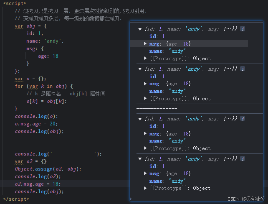Click info icon of second console object
268x204 pixels.
tap(243, 69)
